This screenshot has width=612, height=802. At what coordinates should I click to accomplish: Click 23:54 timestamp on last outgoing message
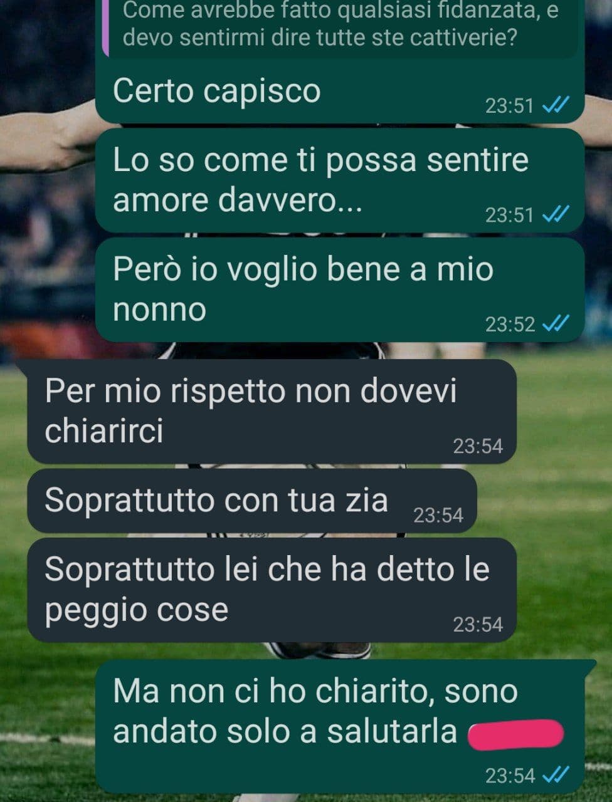click(x=510, y=776)
